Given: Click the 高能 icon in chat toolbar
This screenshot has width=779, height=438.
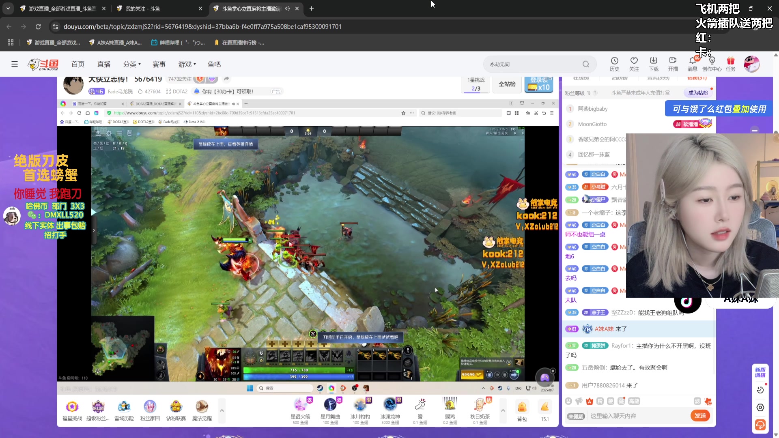Looking at the screenshot, I should tap(634, 401).
